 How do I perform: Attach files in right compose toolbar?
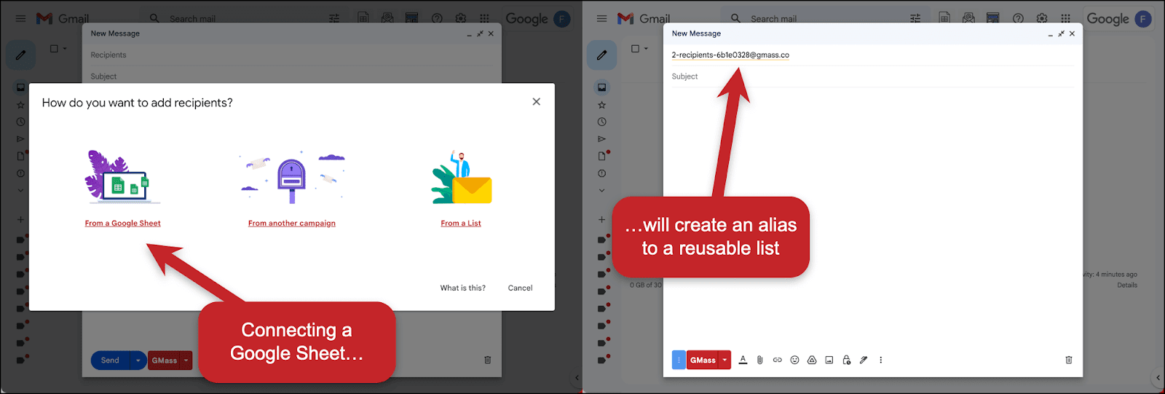(760, 360)
